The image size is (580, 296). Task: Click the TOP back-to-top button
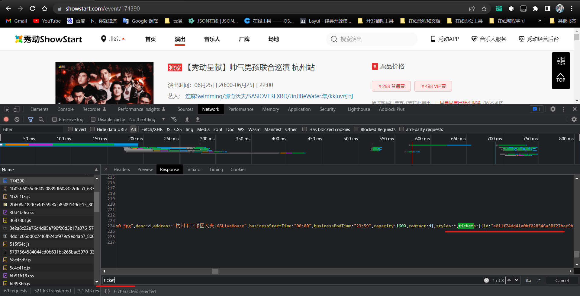[561, 77]
